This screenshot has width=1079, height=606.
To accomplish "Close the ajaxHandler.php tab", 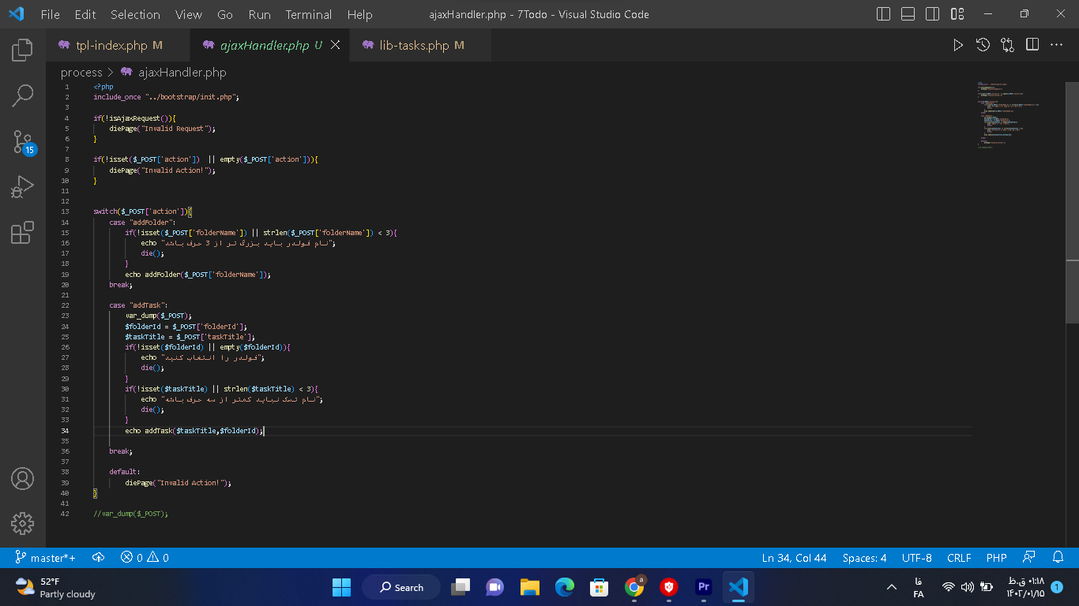I will pos(335,46).
